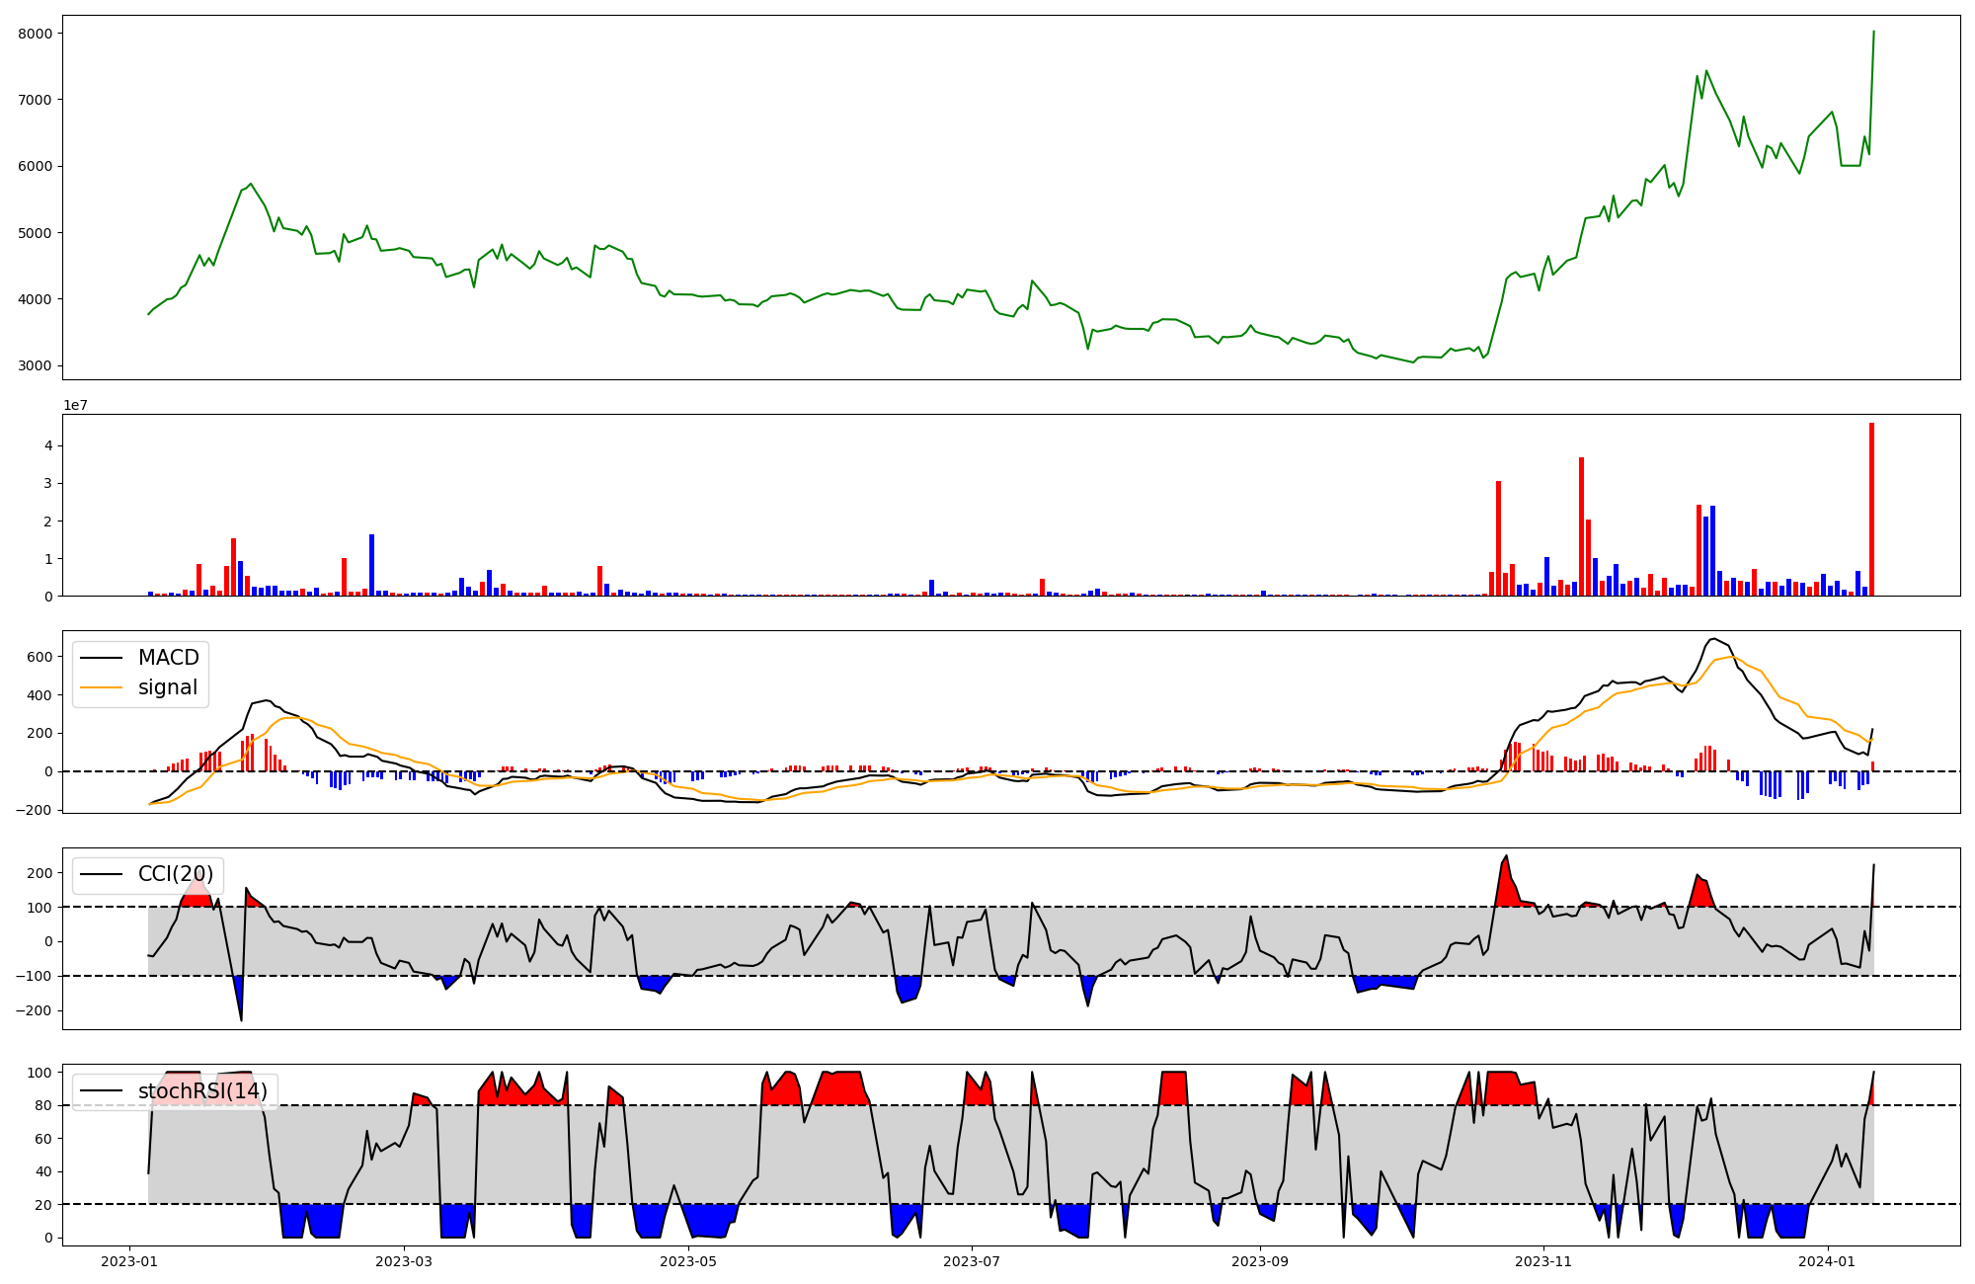Click the stochRSI(14) legend label
Screen dimensions: 1975x1284
[x=202, y=1091]
